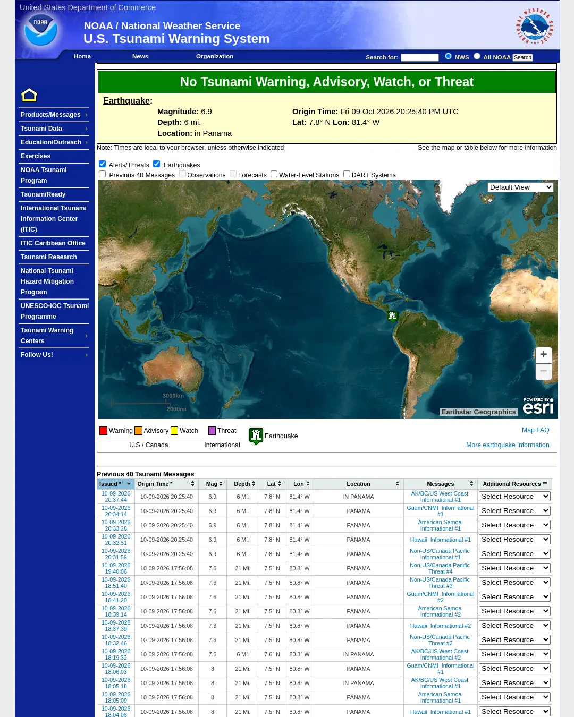Viewport: 574px width, 717px height.
Task: Click the Earthstar Geographics map attribution
Action: coord(479,412)
